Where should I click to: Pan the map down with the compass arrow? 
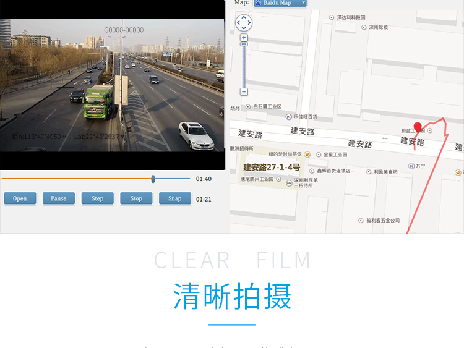pos(244,29)
